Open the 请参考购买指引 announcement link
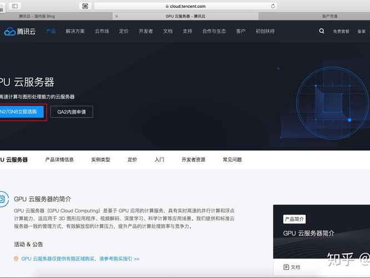370x278 pixels. coord(80,259)
